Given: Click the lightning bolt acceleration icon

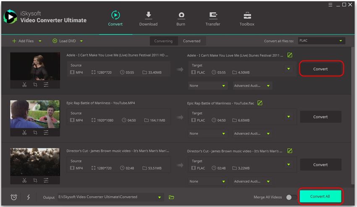Looking at the screenshot, I should pyautogui.click(x=29, y=197).
